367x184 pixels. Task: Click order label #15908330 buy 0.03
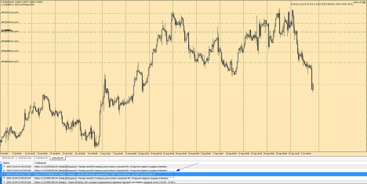click(x=10, y=61)
